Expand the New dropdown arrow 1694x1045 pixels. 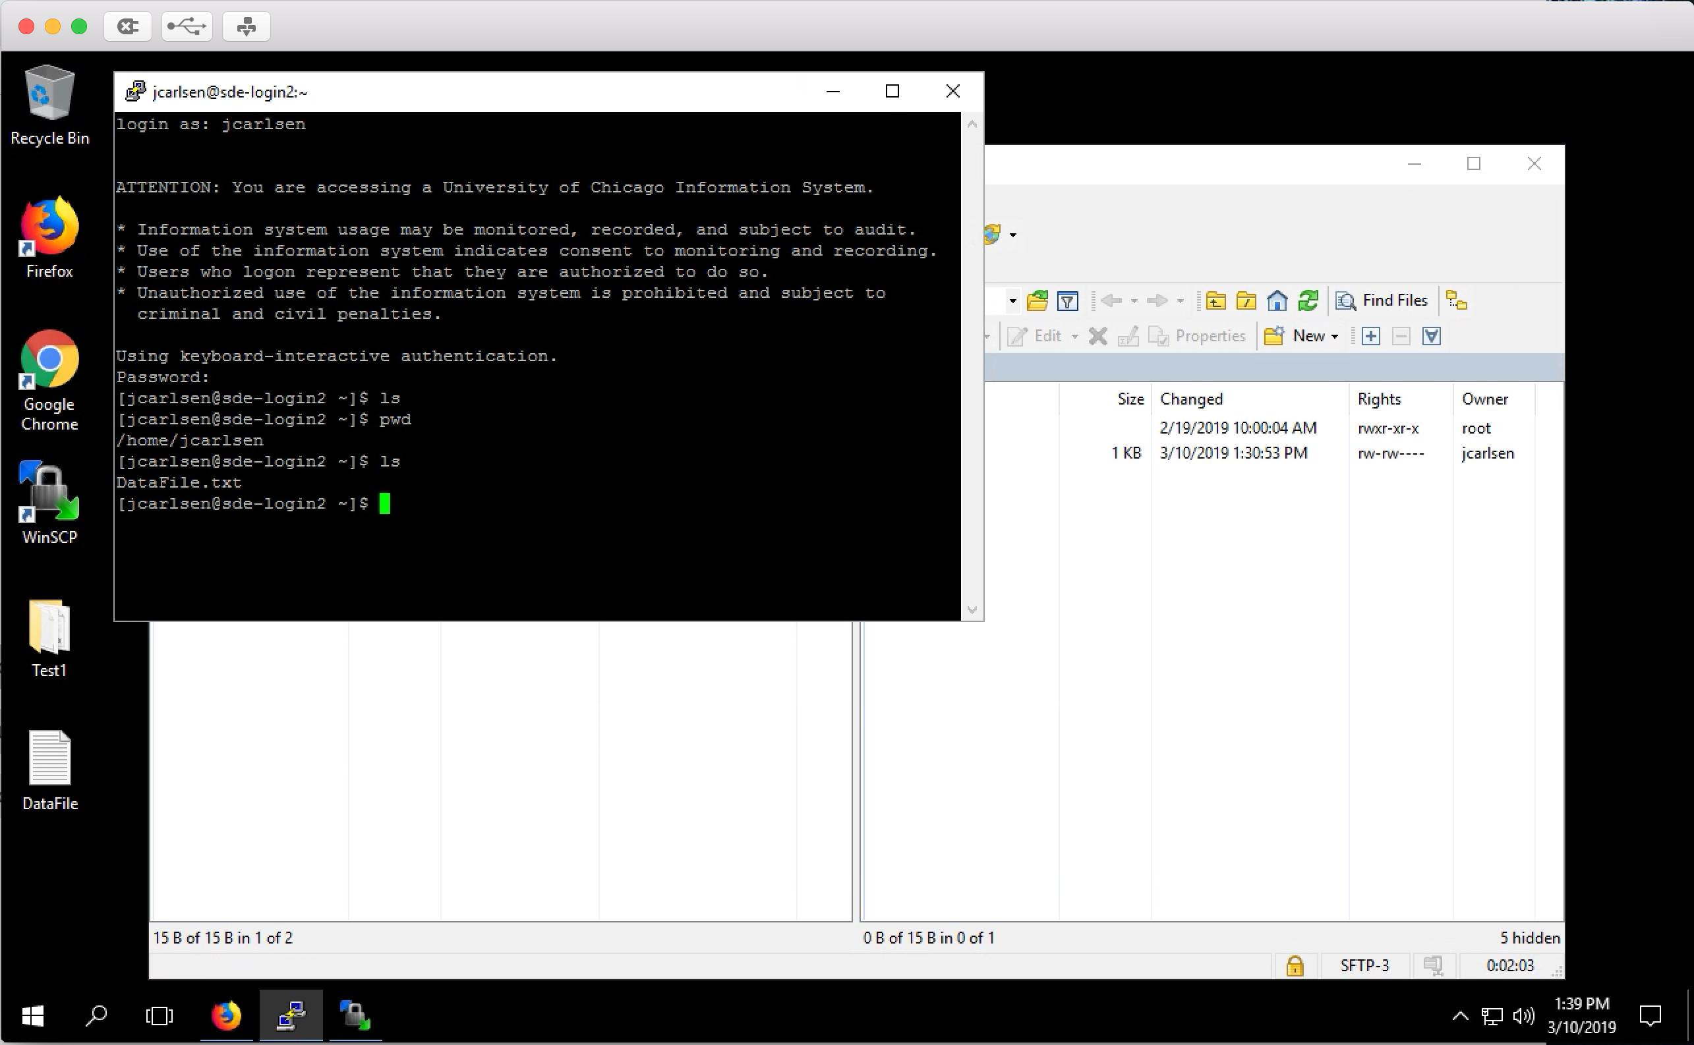tap(1335, 337)
